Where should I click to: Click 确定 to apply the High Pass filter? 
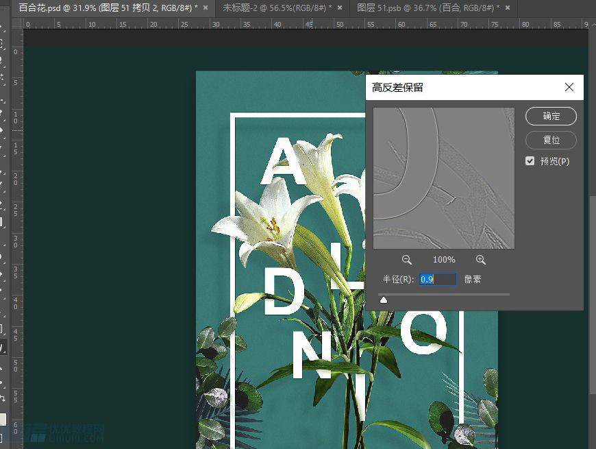coord(551,116)
